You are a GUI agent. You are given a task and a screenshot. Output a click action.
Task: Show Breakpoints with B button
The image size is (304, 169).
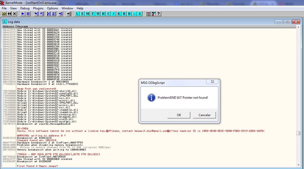click(124, 14)
